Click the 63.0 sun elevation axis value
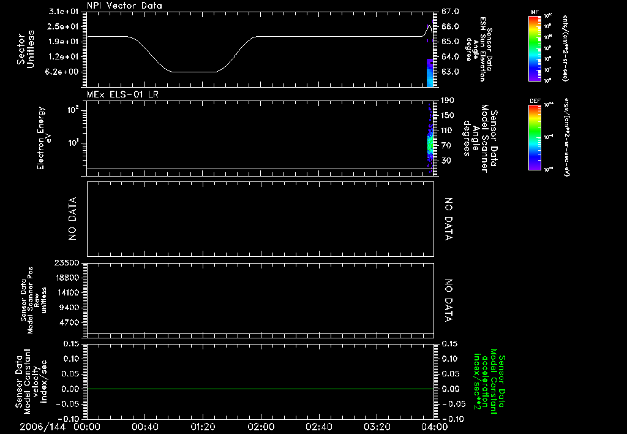627x434 pixels. coord(450,72)
